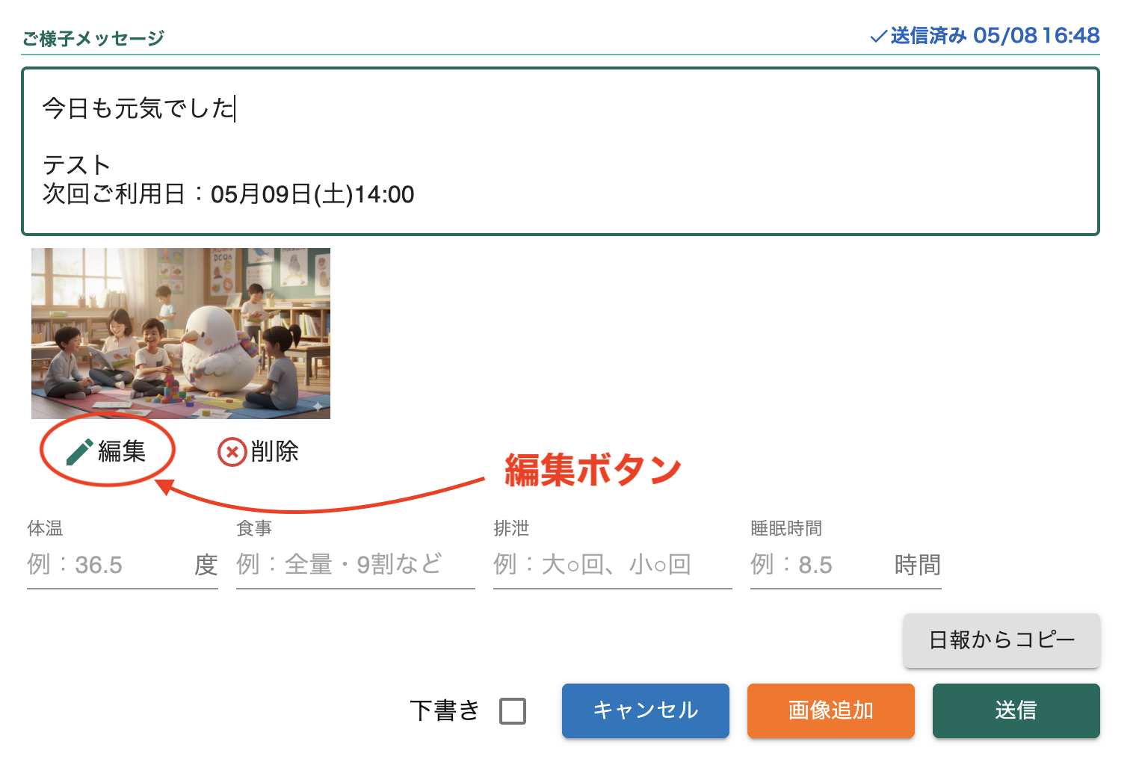Viewport: 1145px width, 762px height.
Task: Click the ご様子メッセージ section heading
Action: (93, 38)
